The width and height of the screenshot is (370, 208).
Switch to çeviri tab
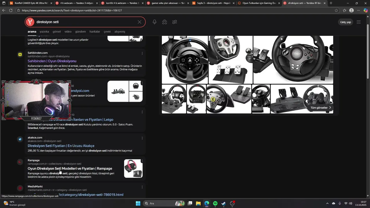(107, 31)
